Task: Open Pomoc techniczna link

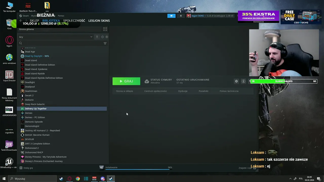Action: 229,91
